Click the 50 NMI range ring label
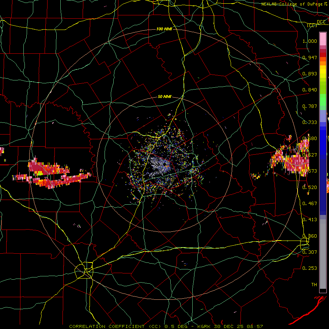Viewport: 329px width, 329px height. pyautogui.click(x=164, y=97)
